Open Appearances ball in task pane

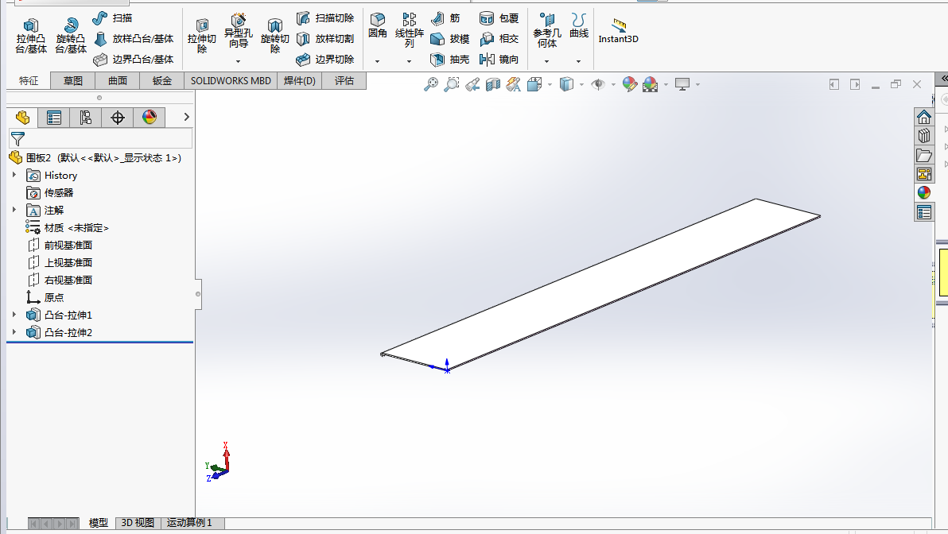pos(924,192)
